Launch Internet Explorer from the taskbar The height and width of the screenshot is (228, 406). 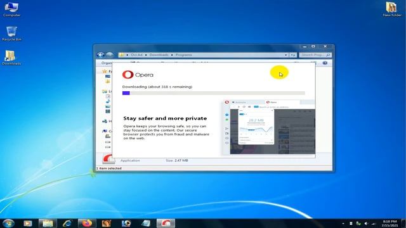(67, 224)
